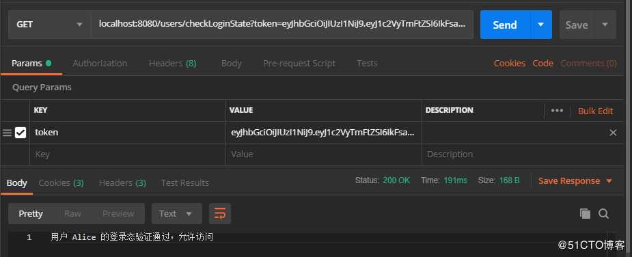Open the response search icon
The width and height of the screenshot is (632, 257).
click(603, 213)
